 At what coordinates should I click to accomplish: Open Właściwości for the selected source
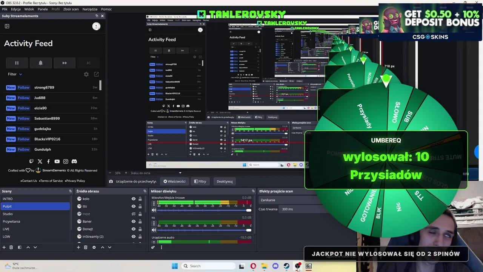174,181
